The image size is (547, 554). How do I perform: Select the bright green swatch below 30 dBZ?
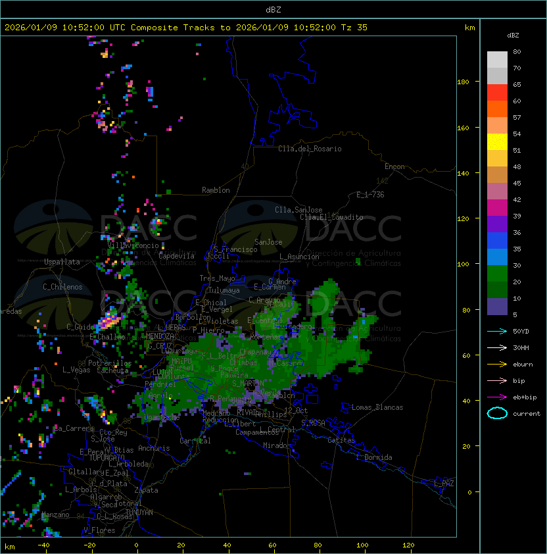pos(497,273)
